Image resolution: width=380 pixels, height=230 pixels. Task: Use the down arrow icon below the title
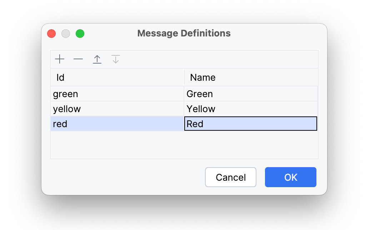click(115, 59)
